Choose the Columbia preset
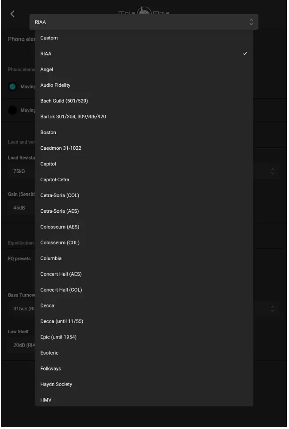 [51, 258]
